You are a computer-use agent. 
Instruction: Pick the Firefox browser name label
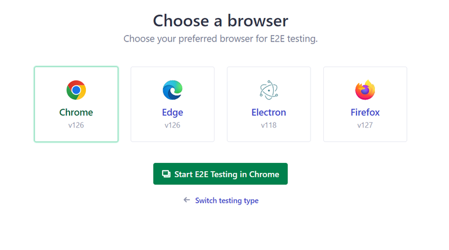click(365, 112)
